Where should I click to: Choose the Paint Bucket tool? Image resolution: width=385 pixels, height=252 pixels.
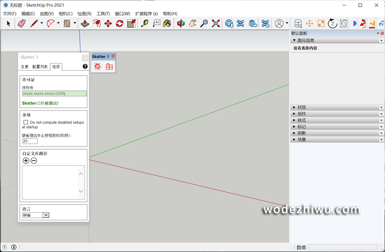point(167,24)
